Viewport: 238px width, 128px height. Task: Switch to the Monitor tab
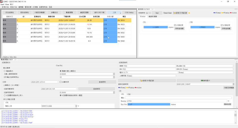pos(143,17)
